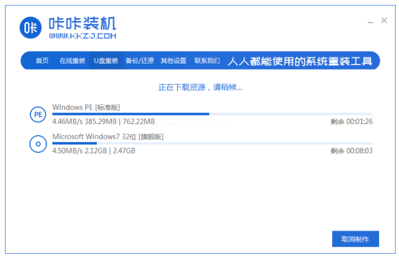Viewport: 399px width, 256px height.
Task: Minimize the 咔咔装机 window
Action: click(370, 21)
